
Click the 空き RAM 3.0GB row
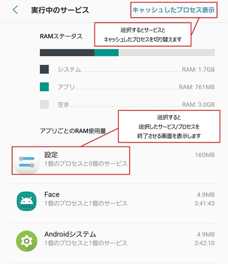(127, 104)
